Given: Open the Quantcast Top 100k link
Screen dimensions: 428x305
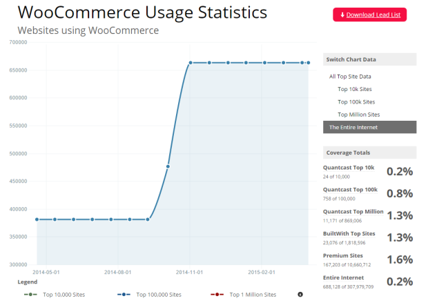Looking at the screenshot, I should (x=350, y=190).
